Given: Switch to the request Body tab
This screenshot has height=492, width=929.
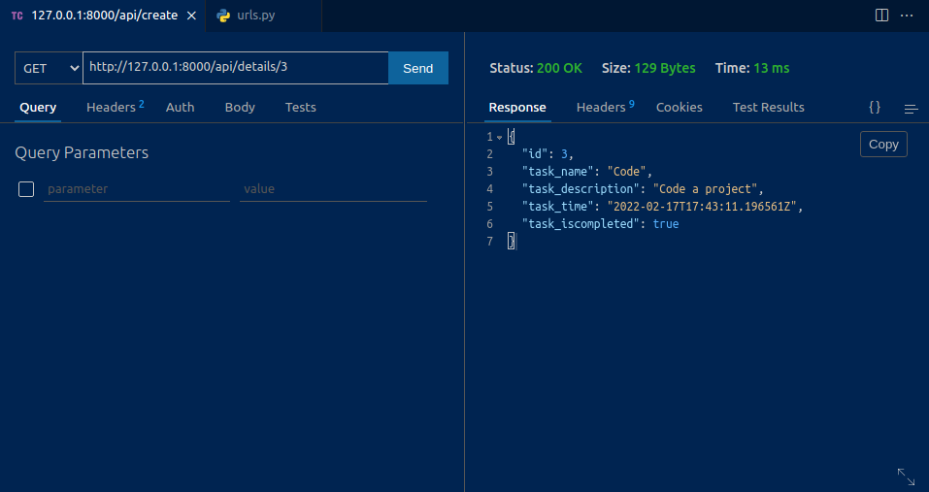Looking at the screenshot, I should pyautogui.click(x=240, y=108).
